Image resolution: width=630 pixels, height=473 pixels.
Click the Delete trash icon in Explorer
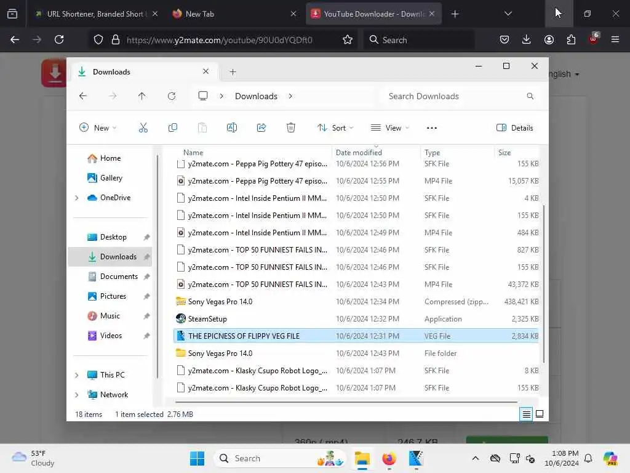(291, 128)
